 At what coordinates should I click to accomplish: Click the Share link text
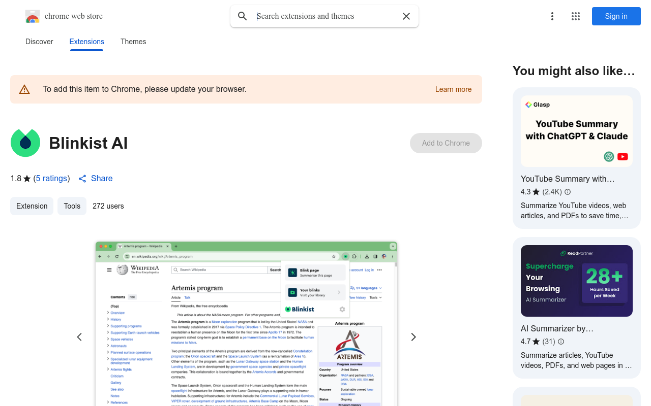click(102, 179)
